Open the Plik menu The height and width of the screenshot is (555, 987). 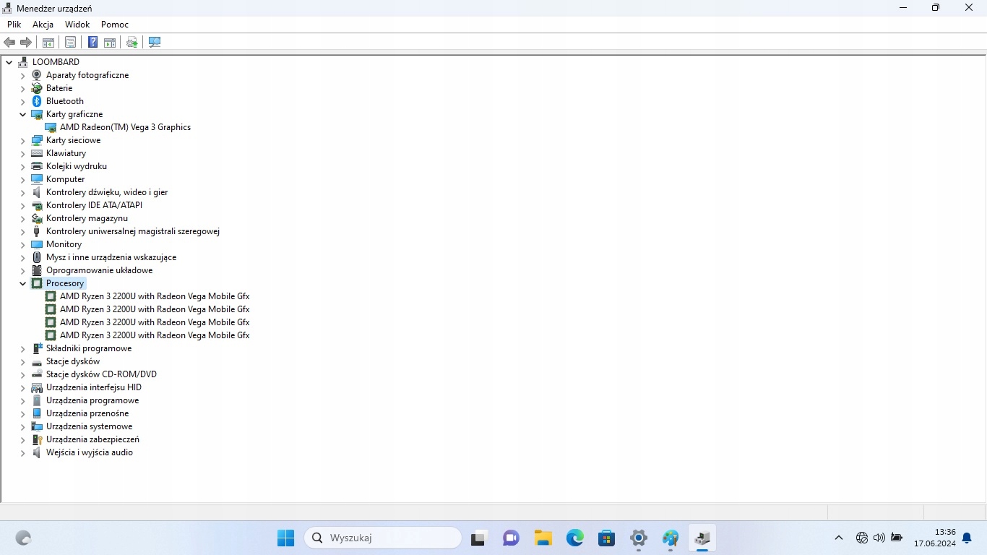pyautogui.click(x=14, y=25)
